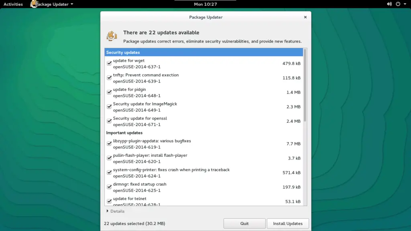
Task: Click the update list vertical scrollbar
Action: 305,85
